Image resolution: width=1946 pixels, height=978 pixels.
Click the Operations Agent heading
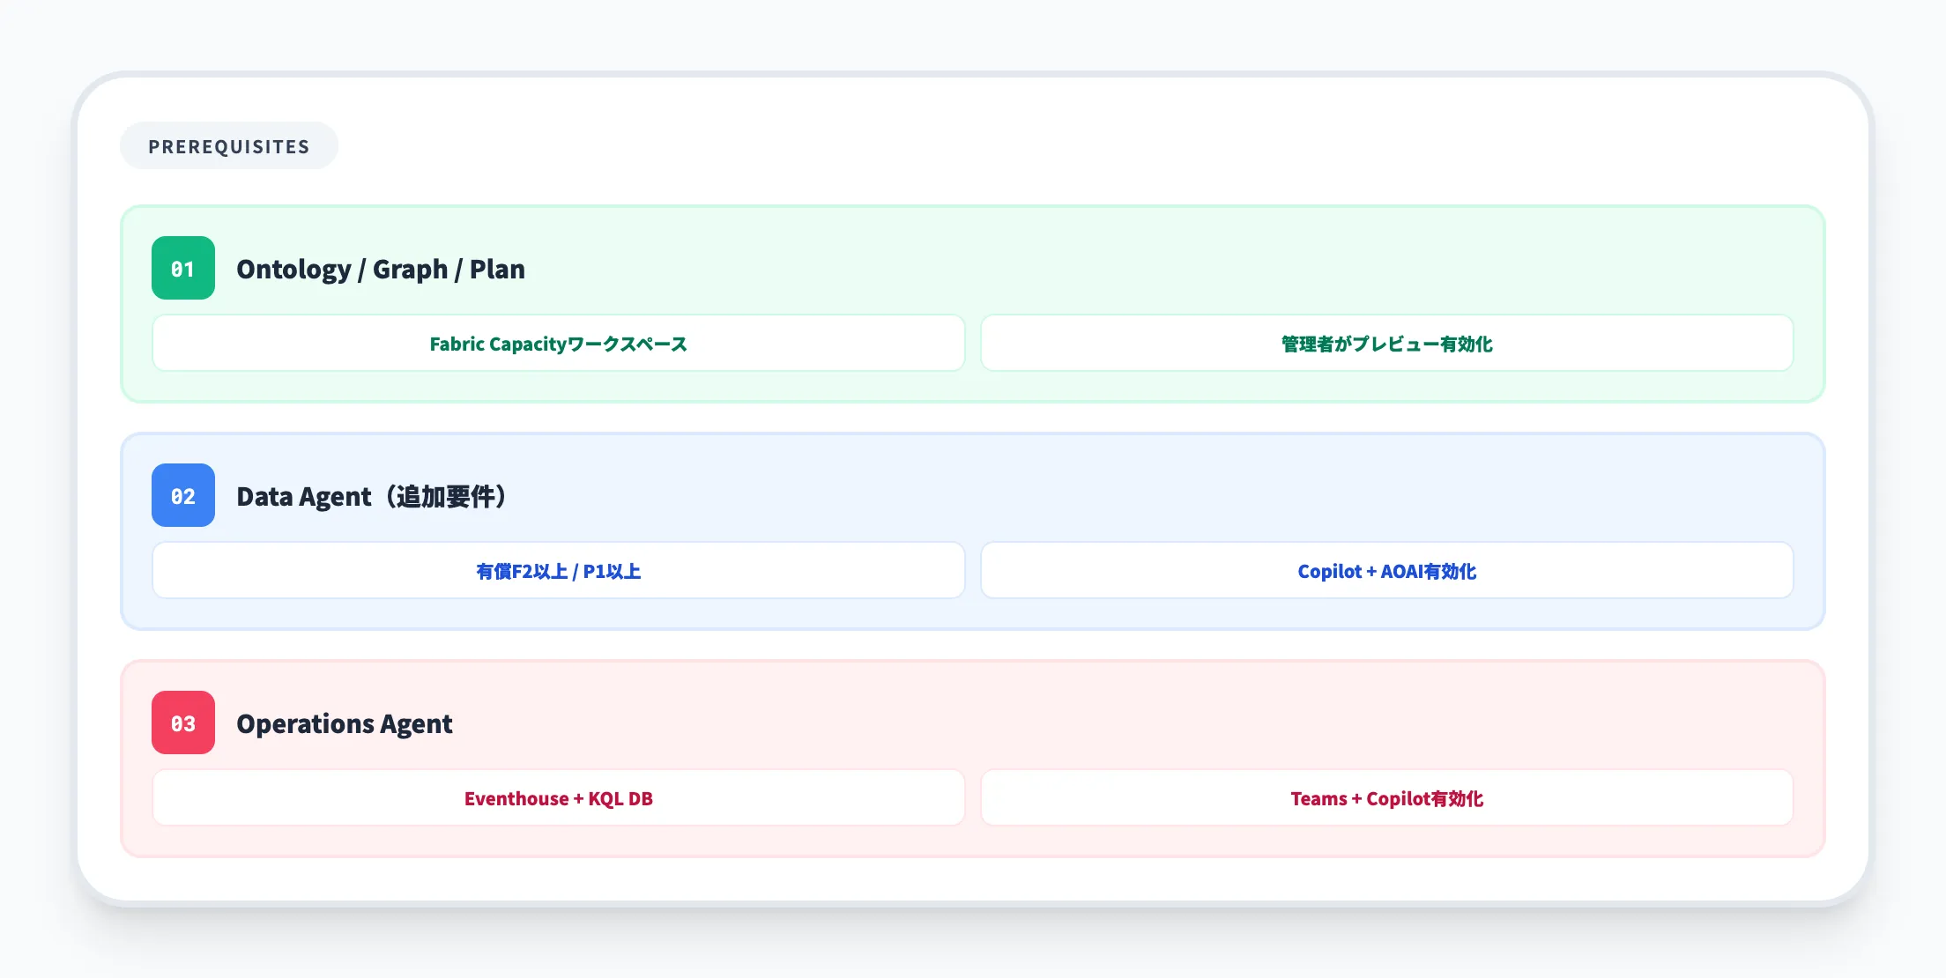tap(344, 723)
